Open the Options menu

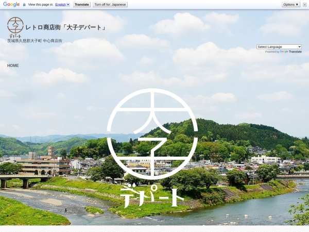pos(291,5)
